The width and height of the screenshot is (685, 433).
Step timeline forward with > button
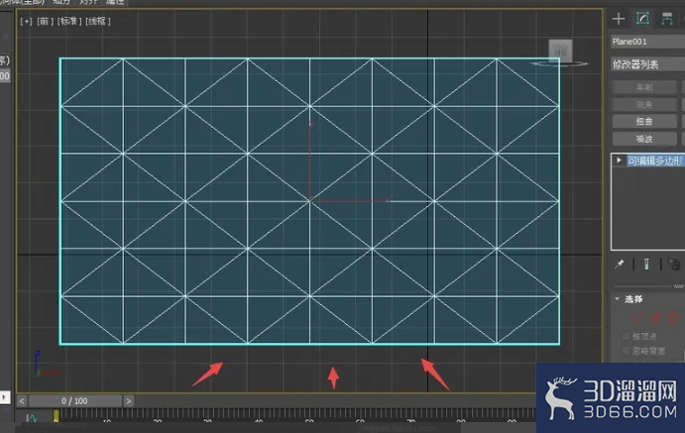pos(128,400)
